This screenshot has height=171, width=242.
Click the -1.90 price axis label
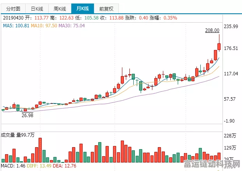[x=229, y=121]
